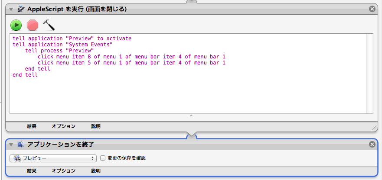
Task: Run the AppleScript with green play button
Action: tap(16, 25)
